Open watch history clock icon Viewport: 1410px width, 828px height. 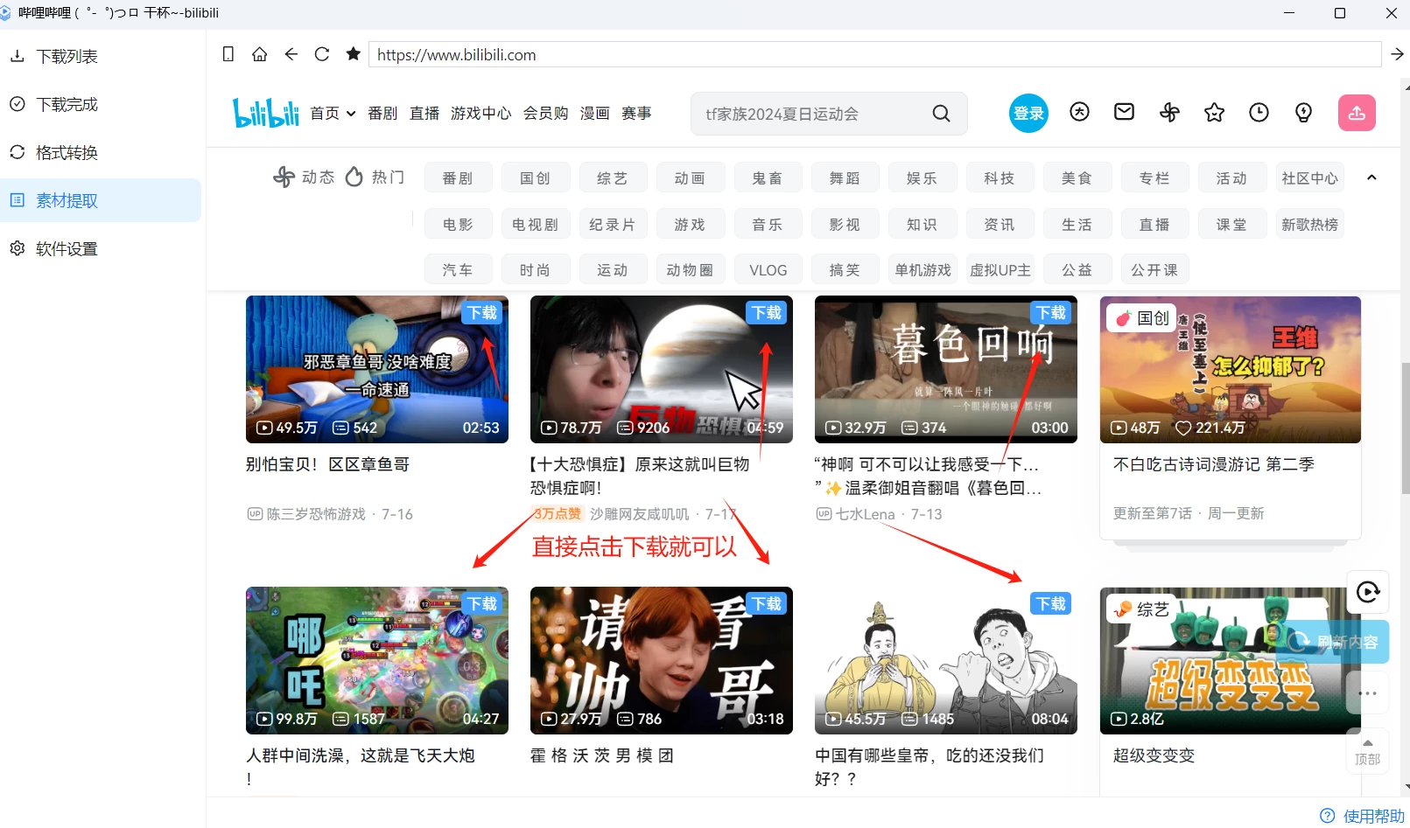tap(1259, 112)
